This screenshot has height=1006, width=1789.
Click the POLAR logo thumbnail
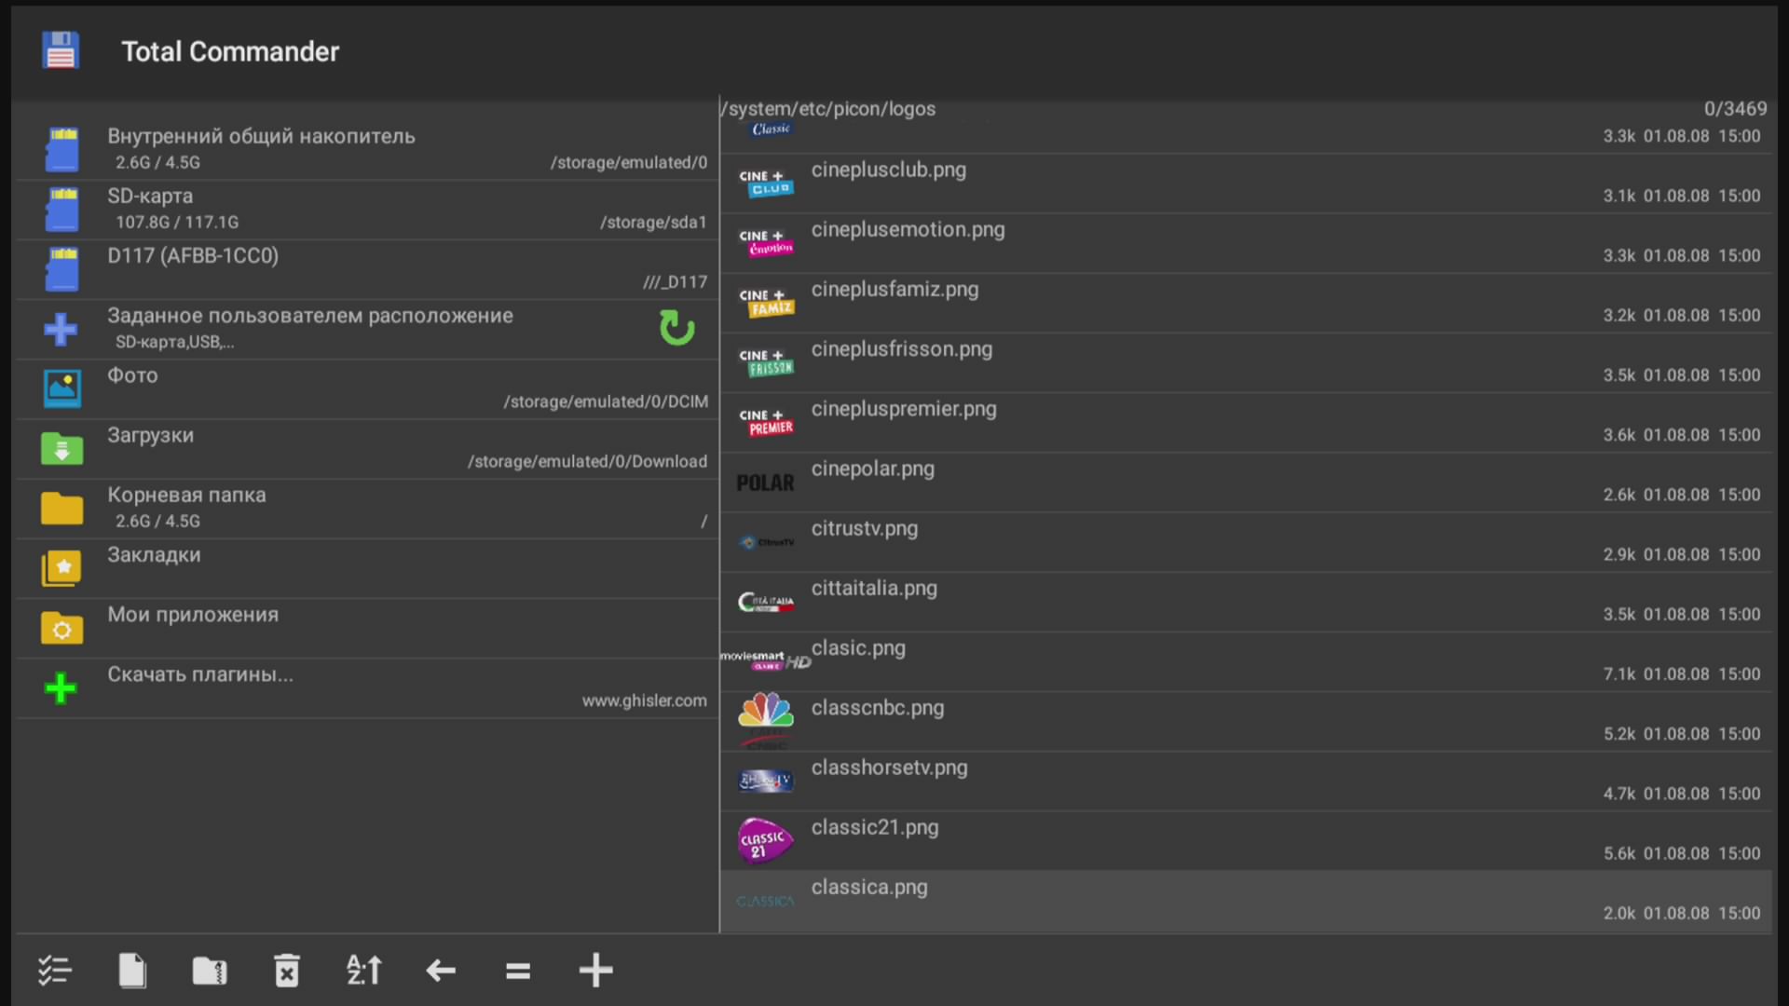(766, 483)
